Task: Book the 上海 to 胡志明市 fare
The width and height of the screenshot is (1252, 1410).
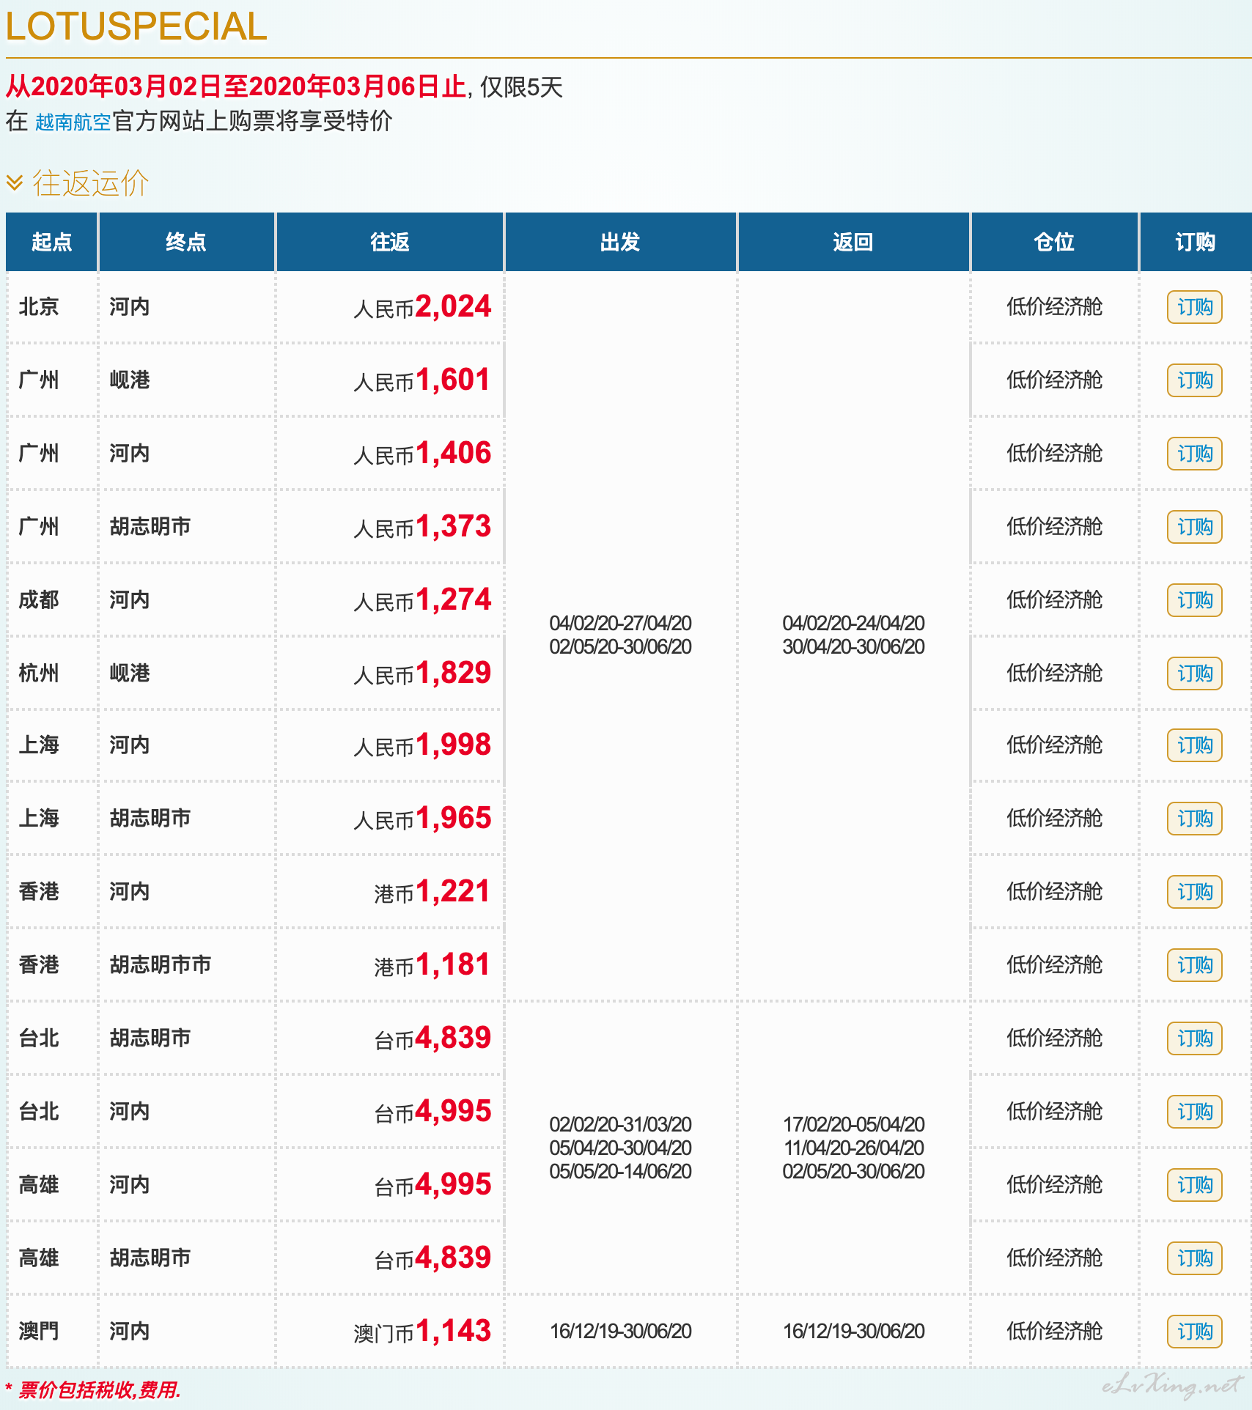Action: [1194, 819]
